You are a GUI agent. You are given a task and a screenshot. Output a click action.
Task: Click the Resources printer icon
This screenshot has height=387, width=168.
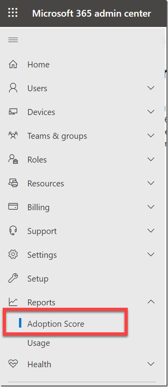click(x=13, y=183)
